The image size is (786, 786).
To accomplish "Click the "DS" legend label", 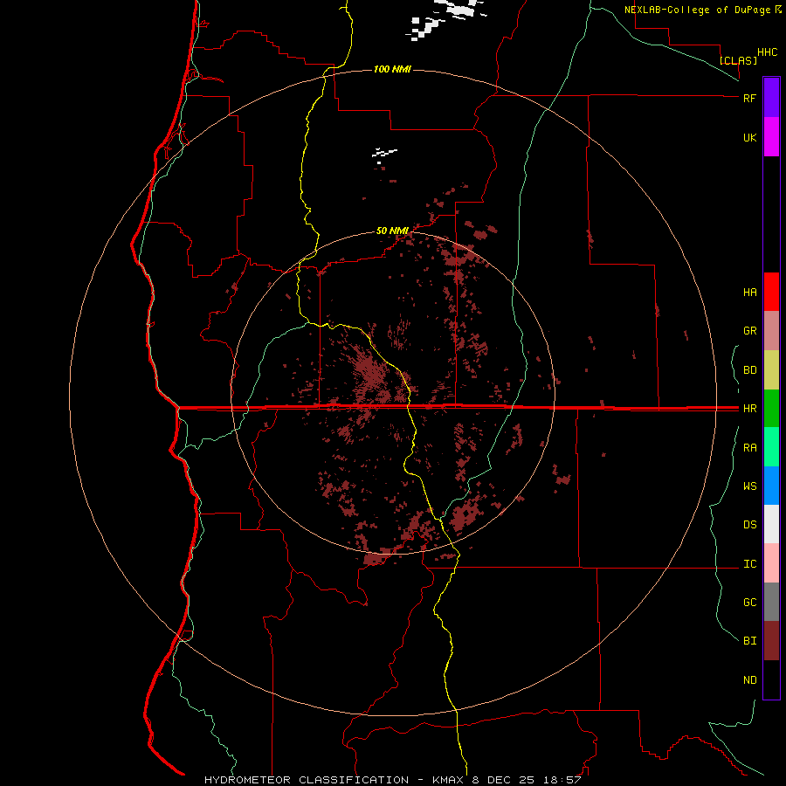I will [749, 525].
